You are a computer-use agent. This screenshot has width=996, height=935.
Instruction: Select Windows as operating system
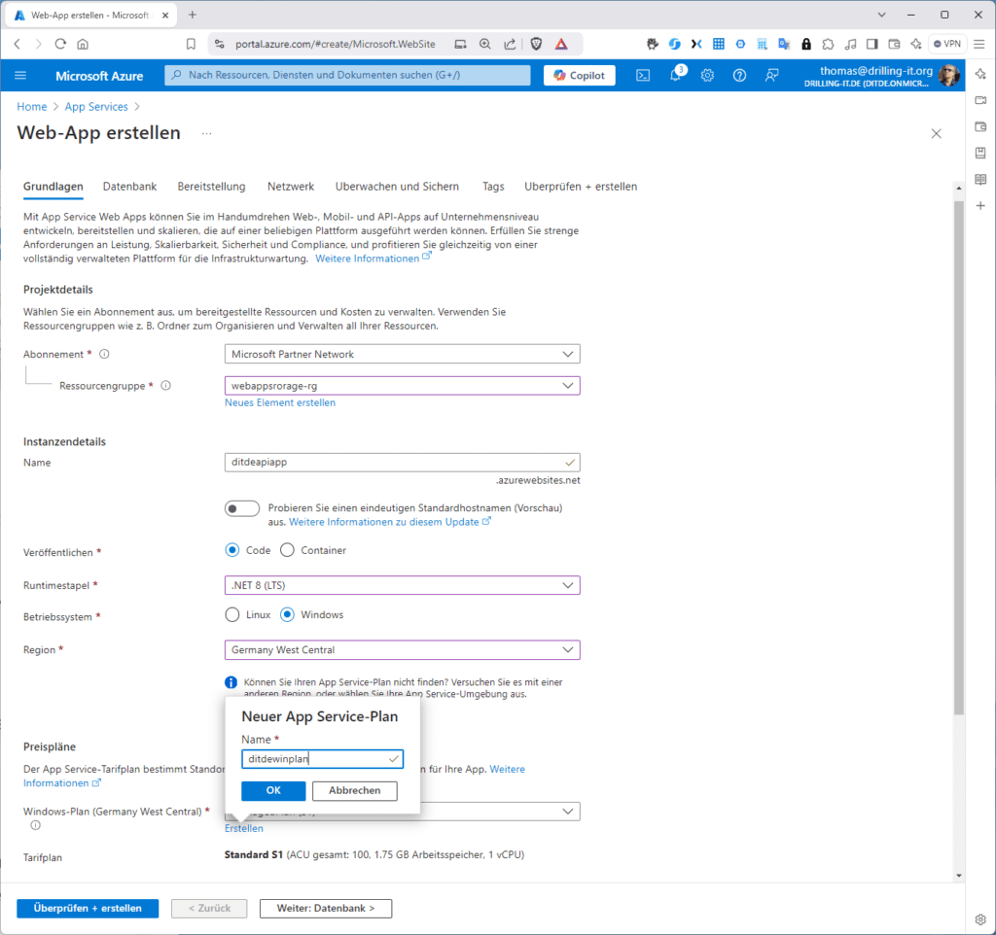[287, 614]
